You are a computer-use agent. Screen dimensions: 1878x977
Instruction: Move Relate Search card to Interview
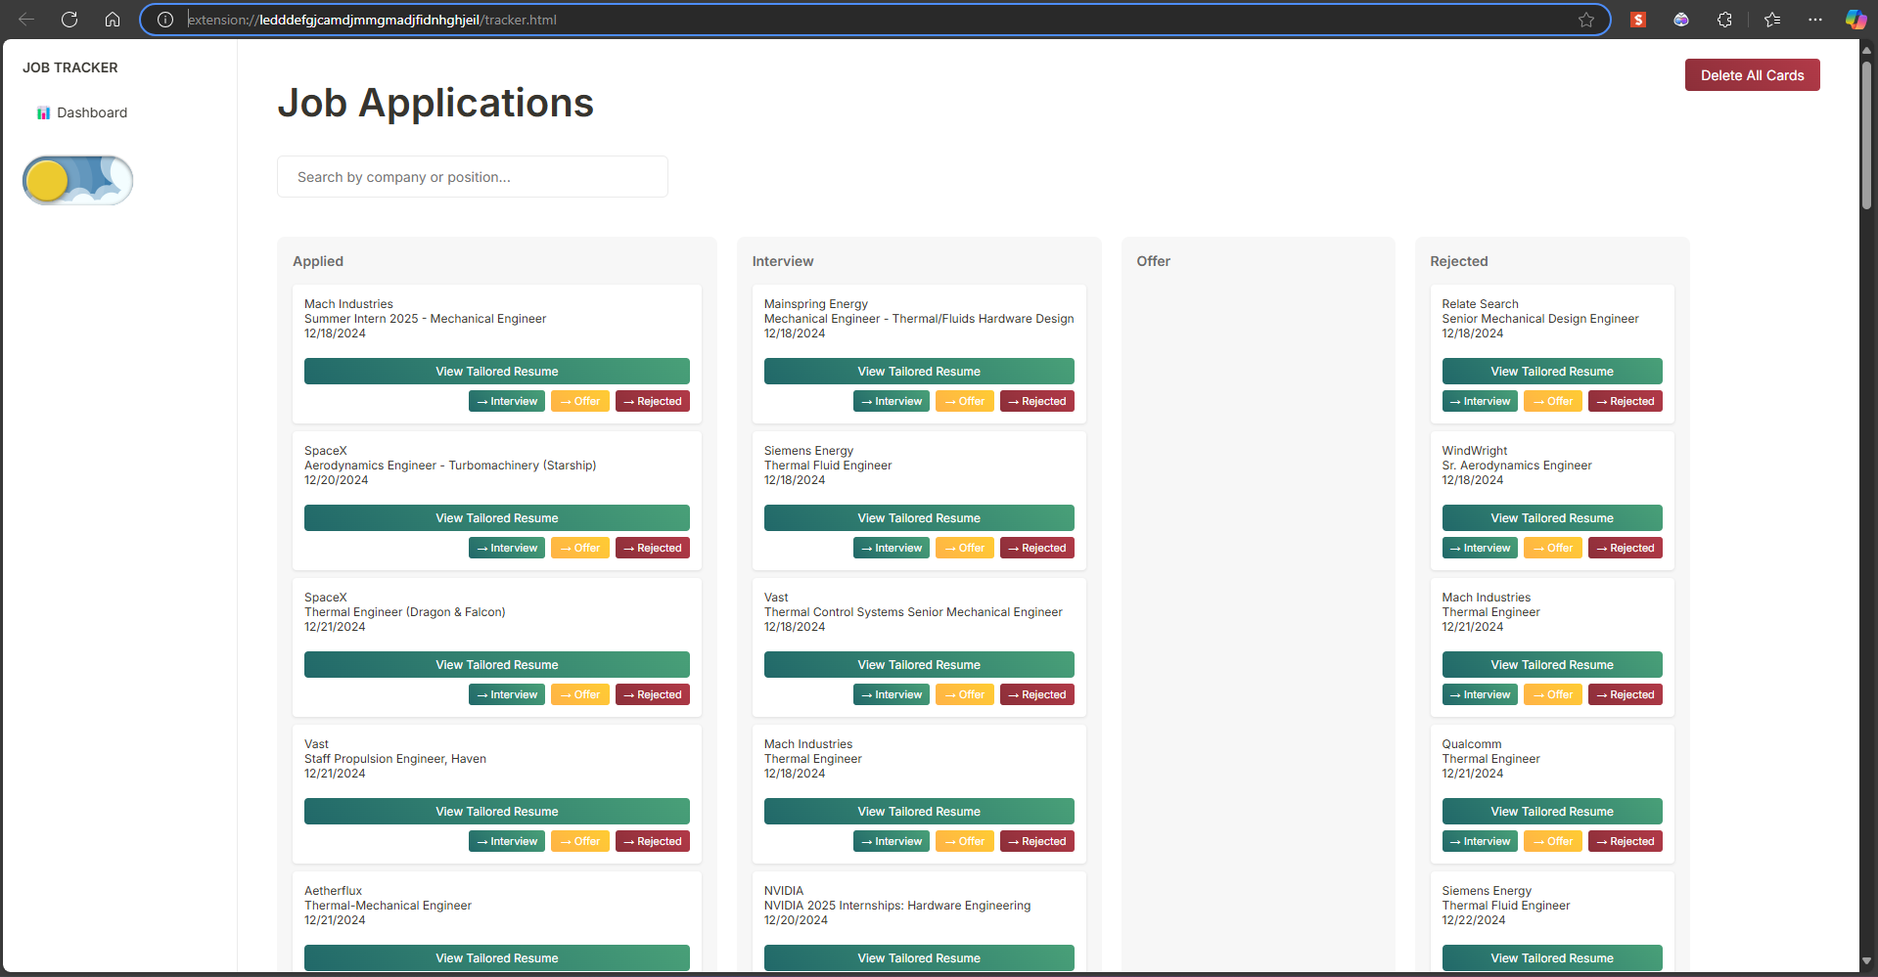pyautogui.click(x=1480, y=401)
